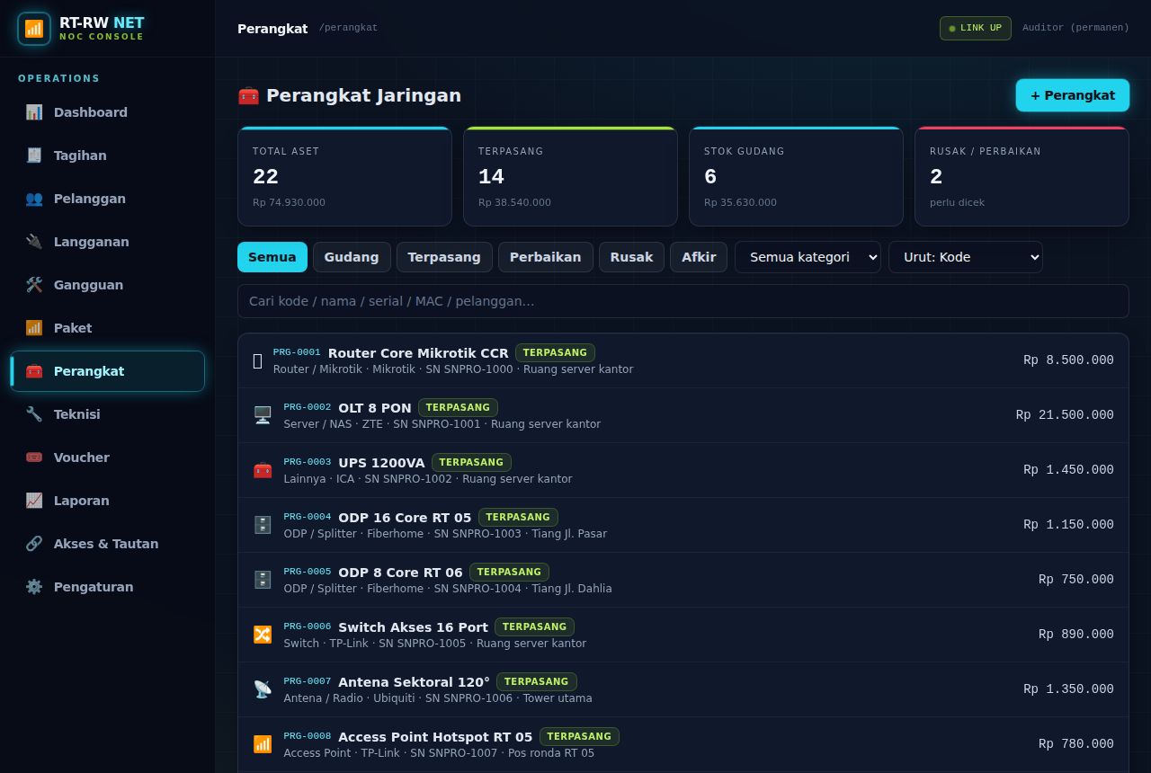Image resolution: width=1151 pixels, height=773 pixels.
Task: Filter devices by Terpasang
Action: click(444, 257)
